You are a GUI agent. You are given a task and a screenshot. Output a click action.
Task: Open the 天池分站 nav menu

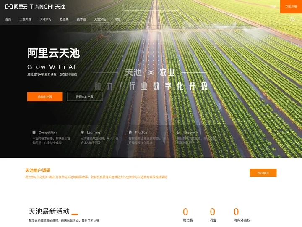pyautogui.click(x=100, y=19)
